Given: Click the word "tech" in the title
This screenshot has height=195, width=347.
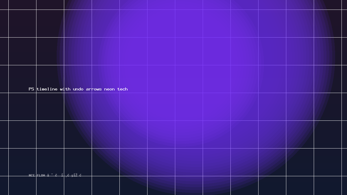Looking at the screenshot, I should tap(122, 89).
